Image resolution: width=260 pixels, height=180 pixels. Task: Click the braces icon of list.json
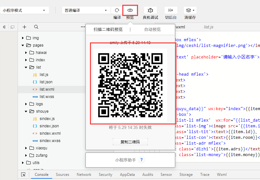click(35, 82)
